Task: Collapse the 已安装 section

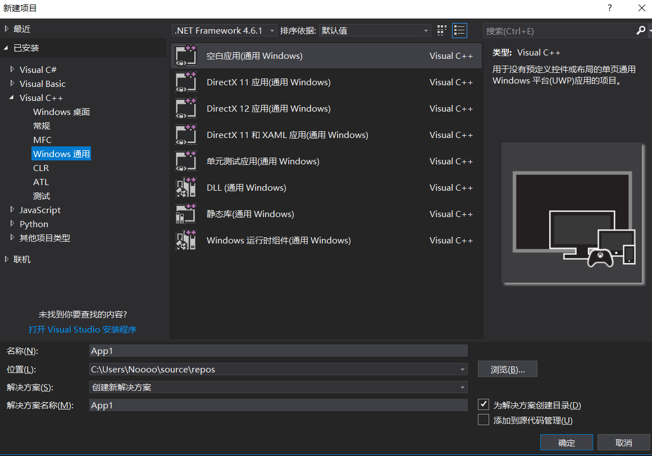Action: click(x=6, y=48)
